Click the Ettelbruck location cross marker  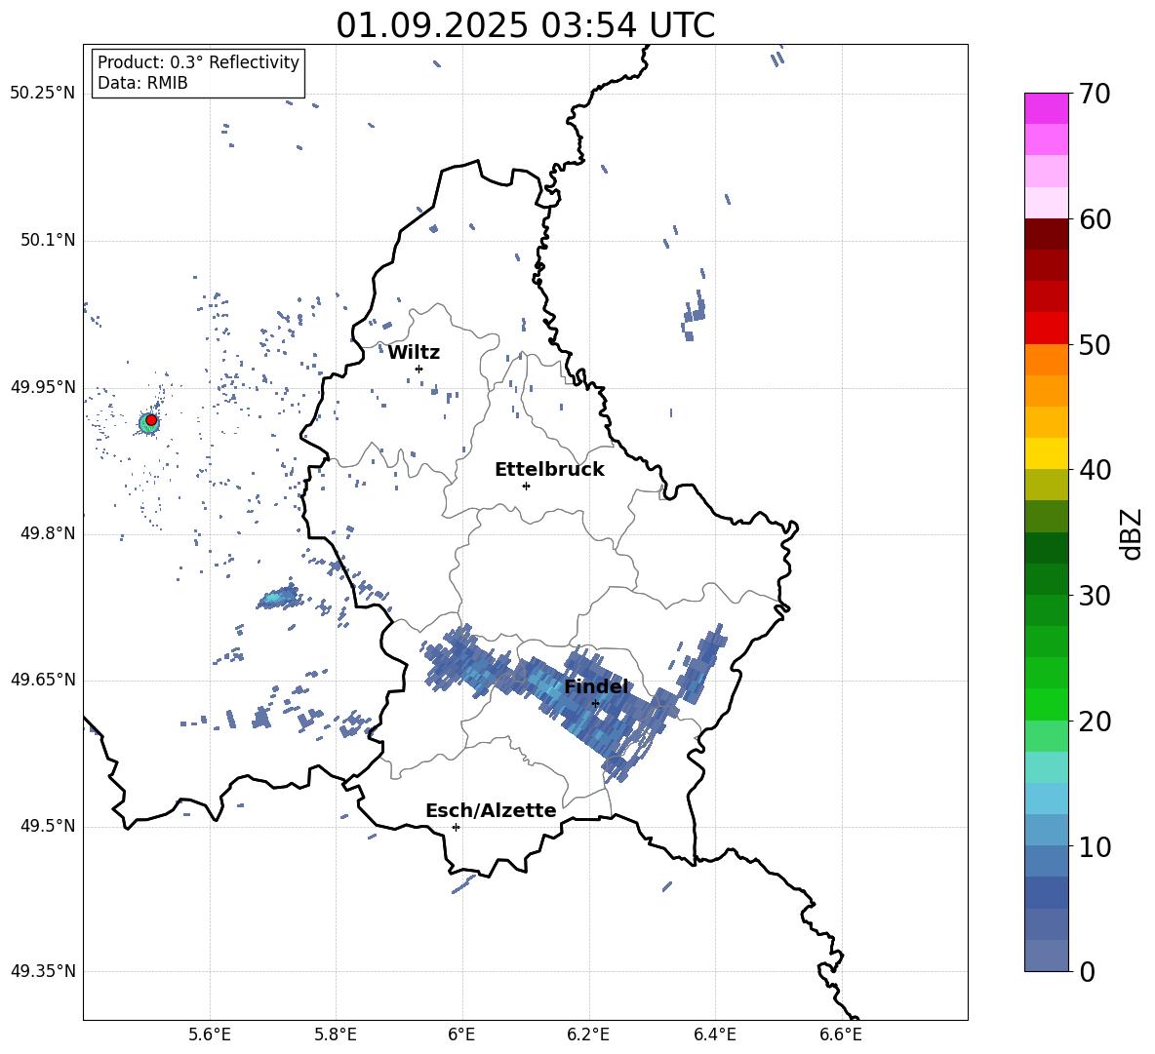pos(526,486)
